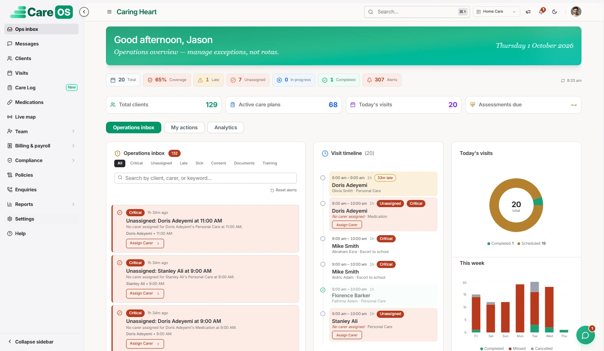Toggle completed circle for Florence Barker visit
The width and height of the screenshot is (604, 351).
point(323,290)
